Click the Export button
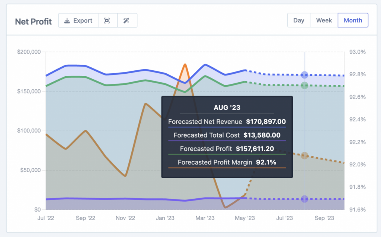The image size is (381, 237). [x=78, y=20]
